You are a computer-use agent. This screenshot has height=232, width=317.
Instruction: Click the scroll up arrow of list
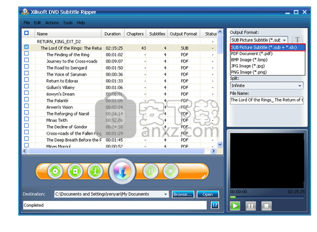coord(220,32)
